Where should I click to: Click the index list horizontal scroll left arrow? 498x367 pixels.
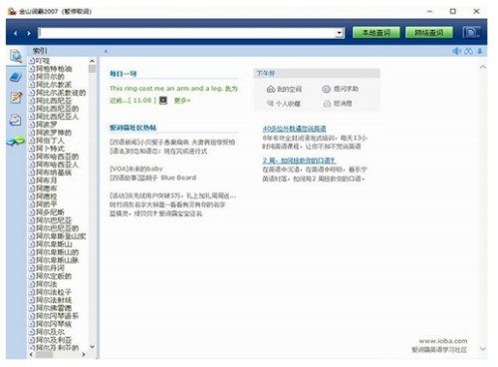31,355
